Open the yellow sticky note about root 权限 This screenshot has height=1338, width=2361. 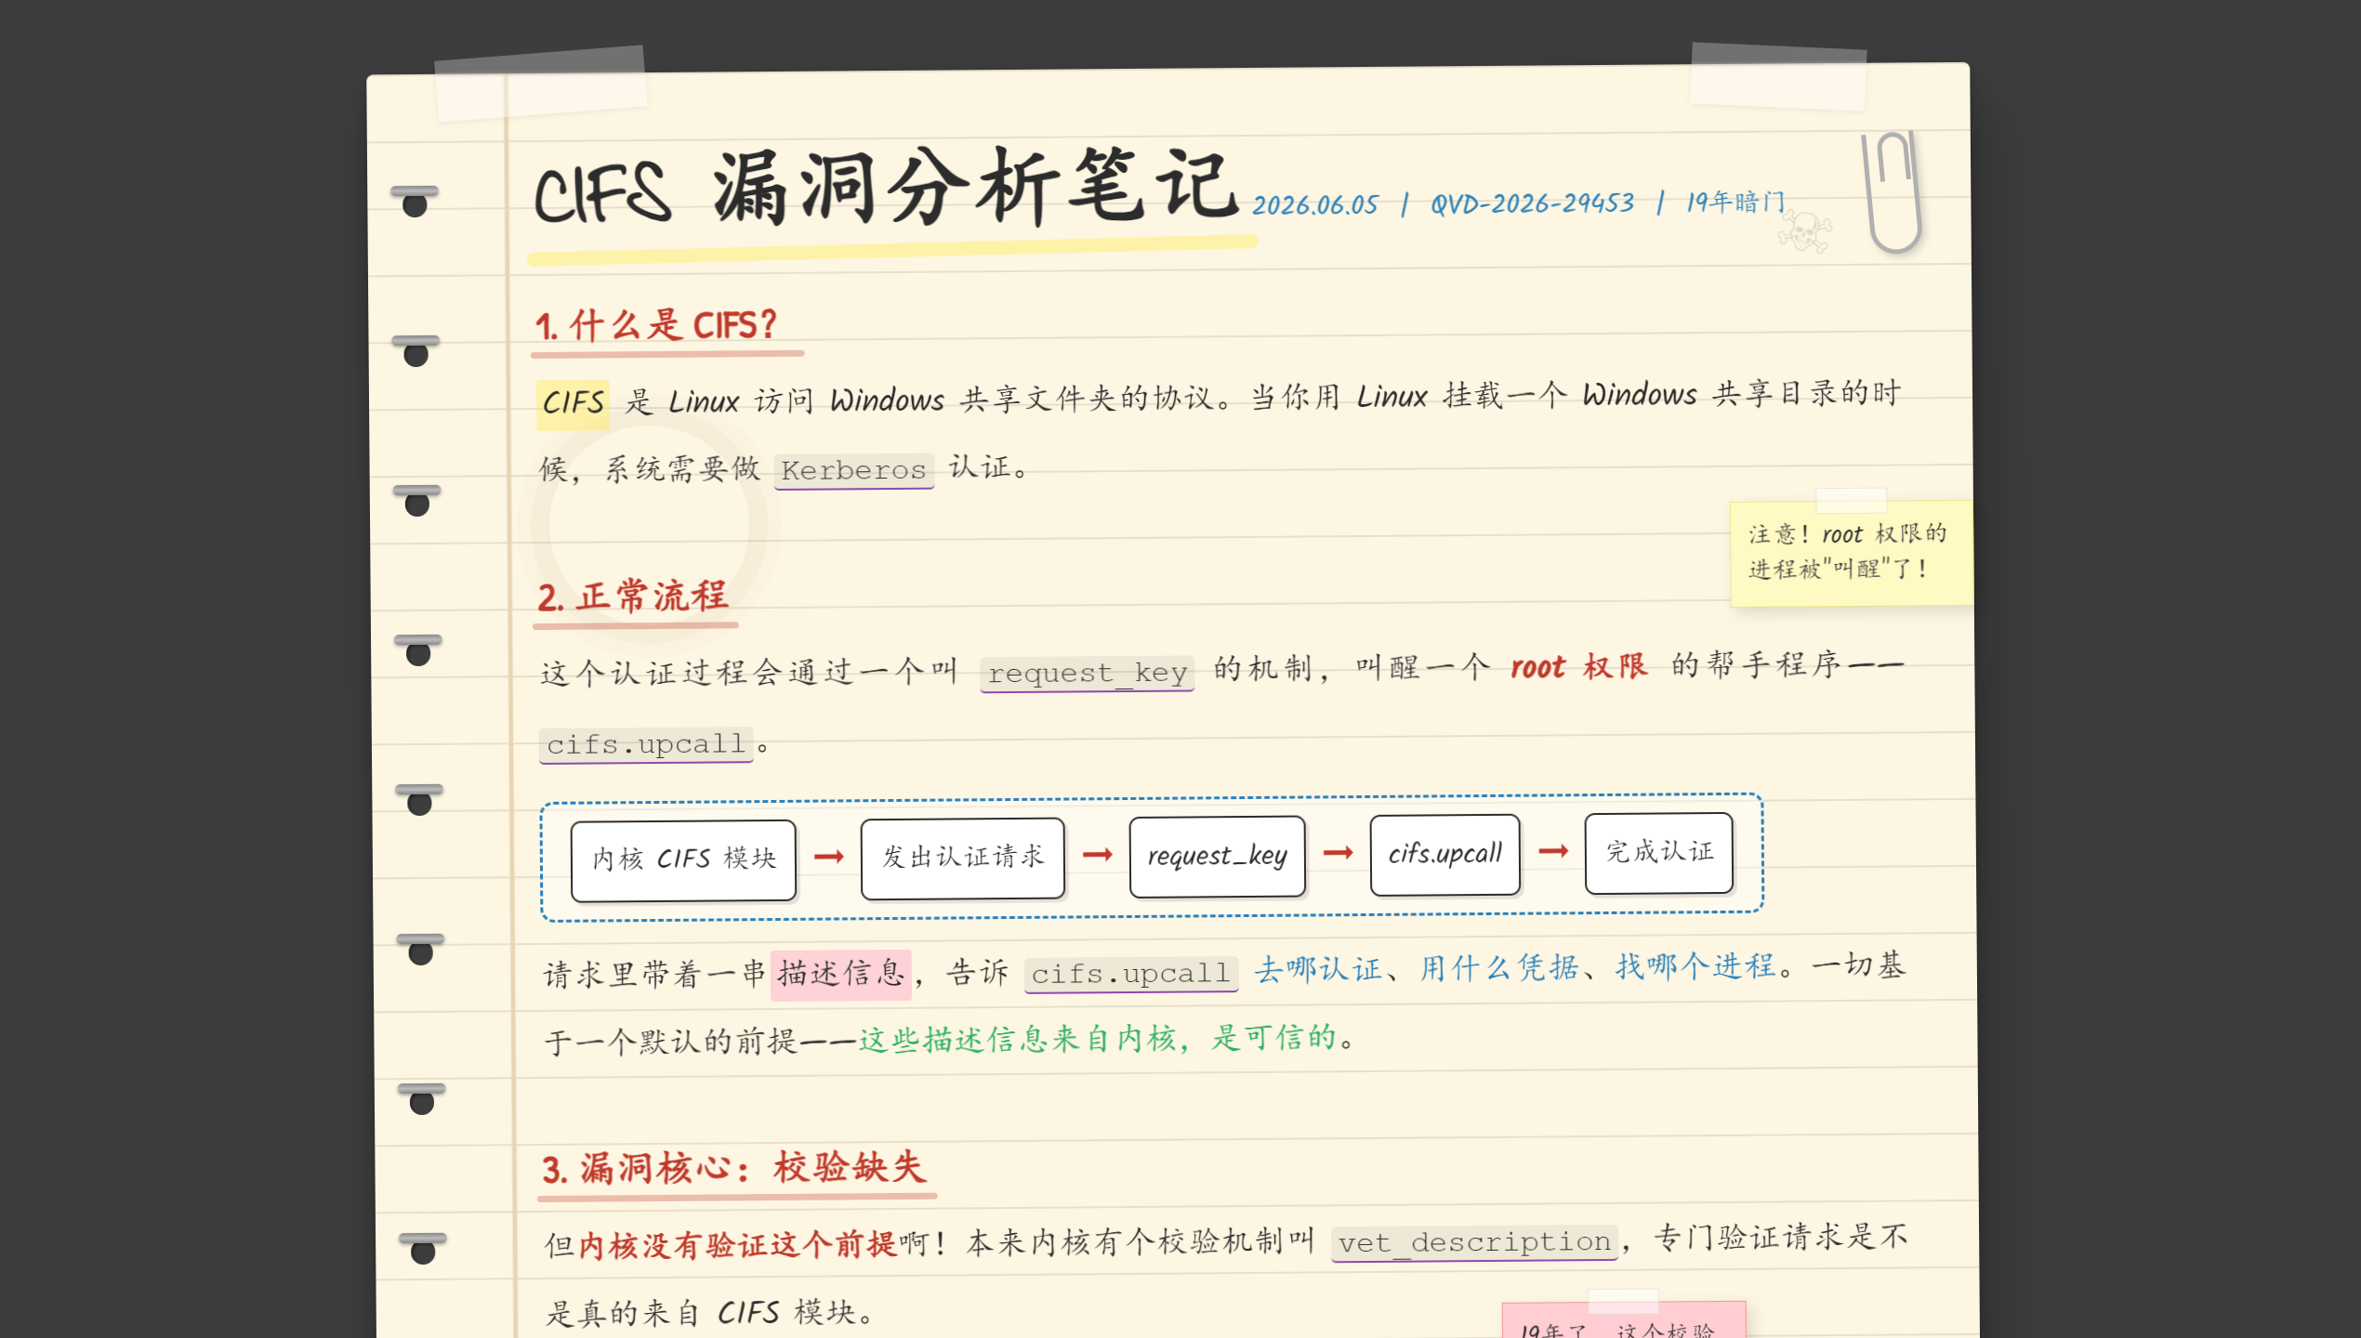pos(1851,553)
